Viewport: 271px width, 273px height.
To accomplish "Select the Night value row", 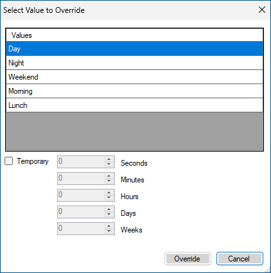I will pyautogui.click(x=134, y=63).
